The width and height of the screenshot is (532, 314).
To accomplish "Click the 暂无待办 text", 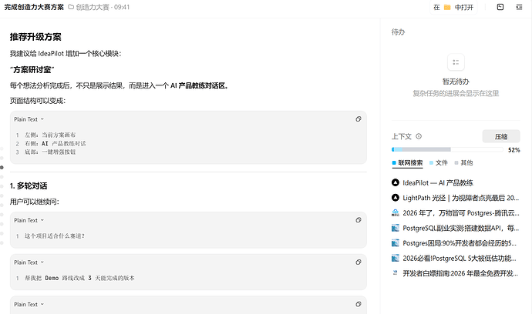I will coord(456,82).
